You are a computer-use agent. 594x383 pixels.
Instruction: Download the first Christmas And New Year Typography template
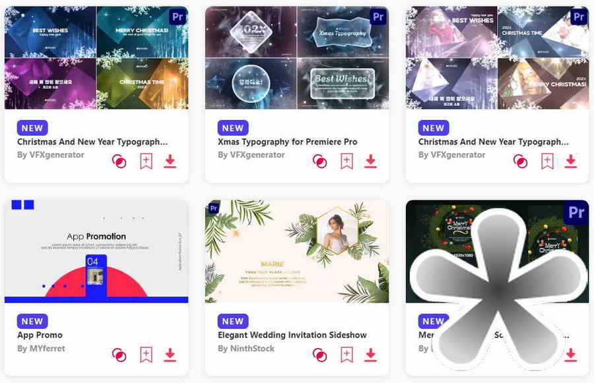click(170, 162)
